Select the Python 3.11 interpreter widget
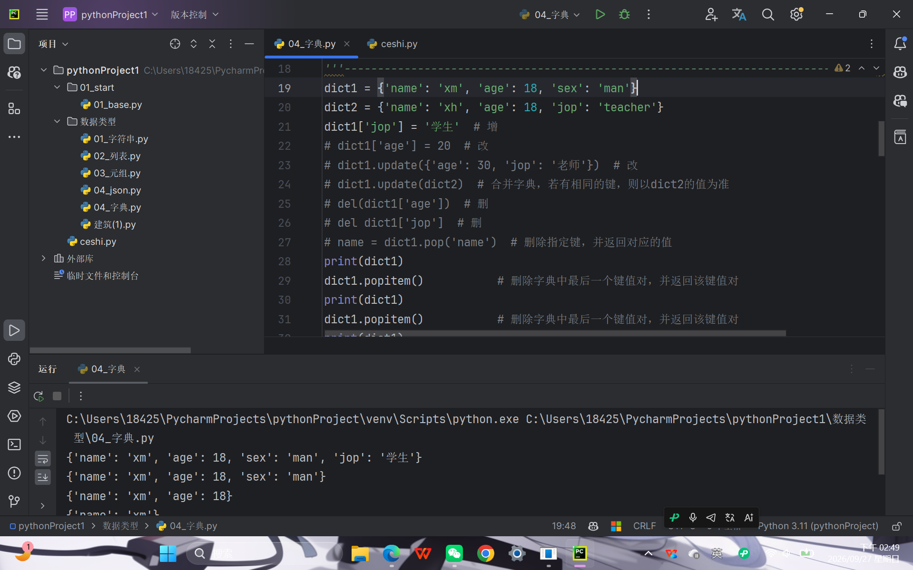 (818, 526)
